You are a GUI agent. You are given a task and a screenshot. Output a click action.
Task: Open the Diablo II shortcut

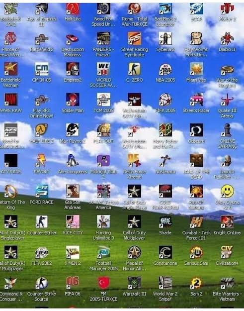point(227,38)
